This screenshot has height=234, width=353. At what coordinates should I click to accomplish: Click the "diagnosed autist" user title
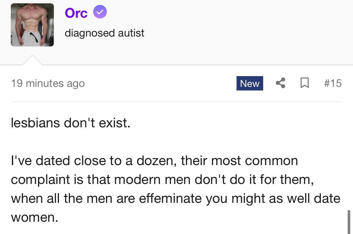coord(104,33)
